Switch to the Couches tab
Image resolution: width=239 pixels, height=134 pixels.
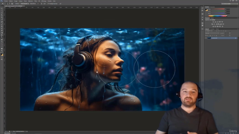[212, 29]
